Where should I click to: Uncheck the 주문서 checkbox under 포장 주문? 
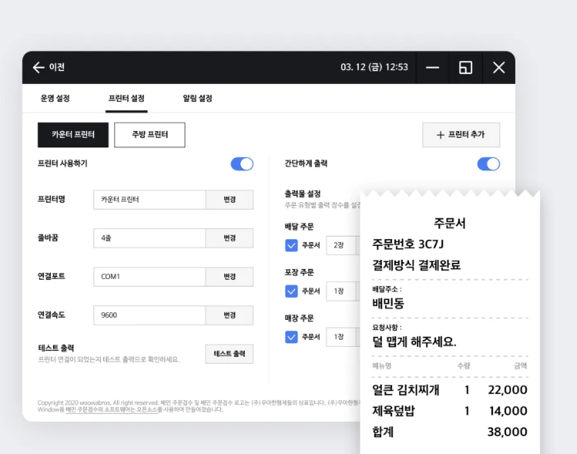(291, 291)
